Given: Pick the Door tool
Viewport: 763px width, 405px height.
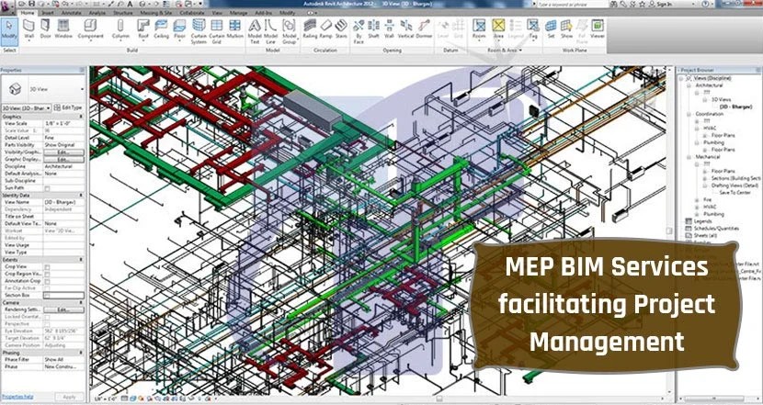Looking at the screenshot, I should (45, 29).
